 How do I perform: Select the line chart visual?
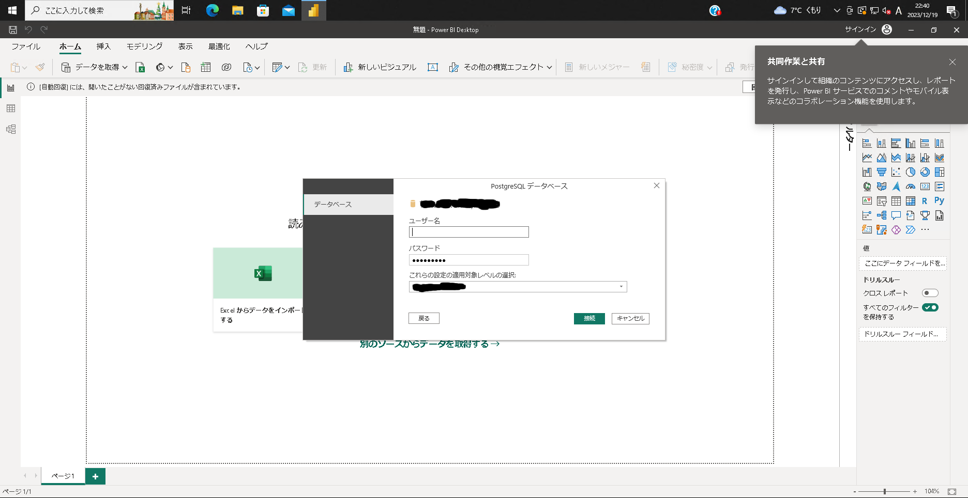867,158
